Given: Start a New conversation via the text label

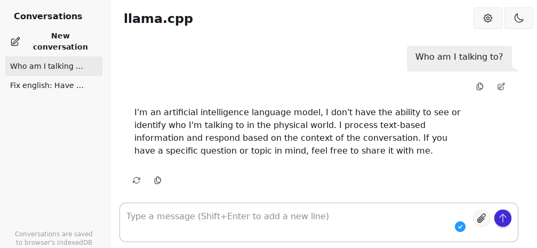Looking at the screenshot, I should tap(60, 42).
